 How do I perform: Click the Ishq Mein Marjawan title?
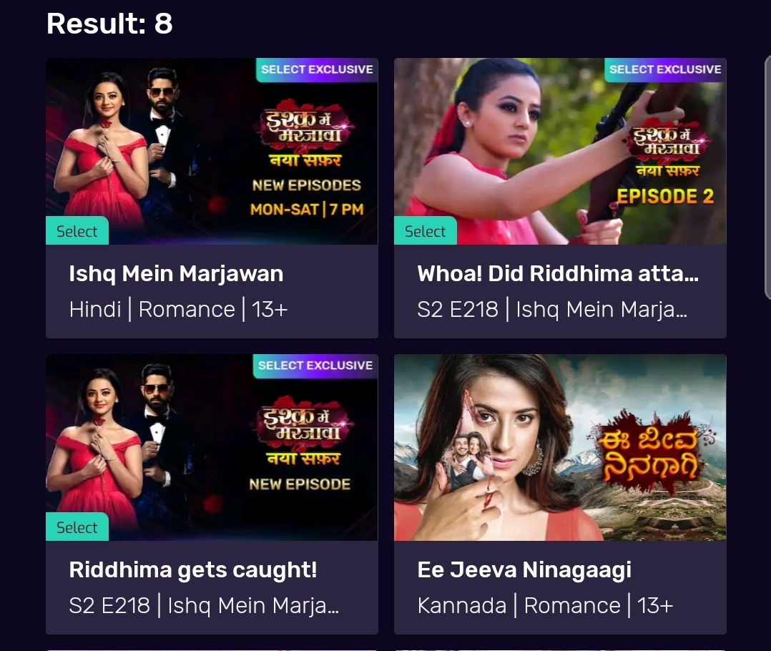(x=176, y=274)
